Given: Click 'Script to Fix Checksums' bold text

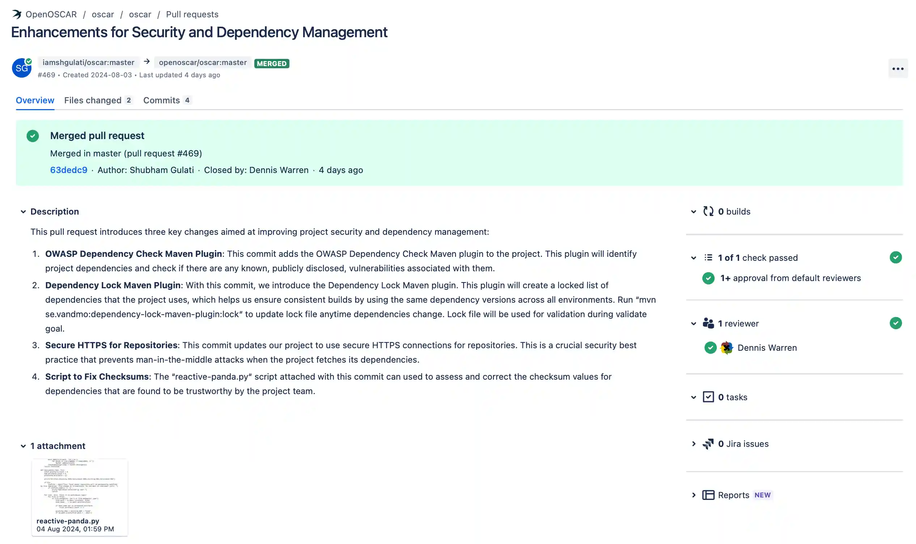Looking at the screenshot, I should click(97, 376).
